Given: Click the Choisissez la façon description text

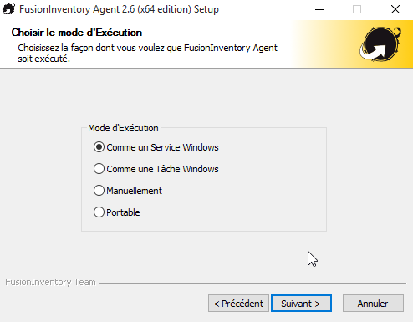Looking at the screenshot, I should pos(148,53).
